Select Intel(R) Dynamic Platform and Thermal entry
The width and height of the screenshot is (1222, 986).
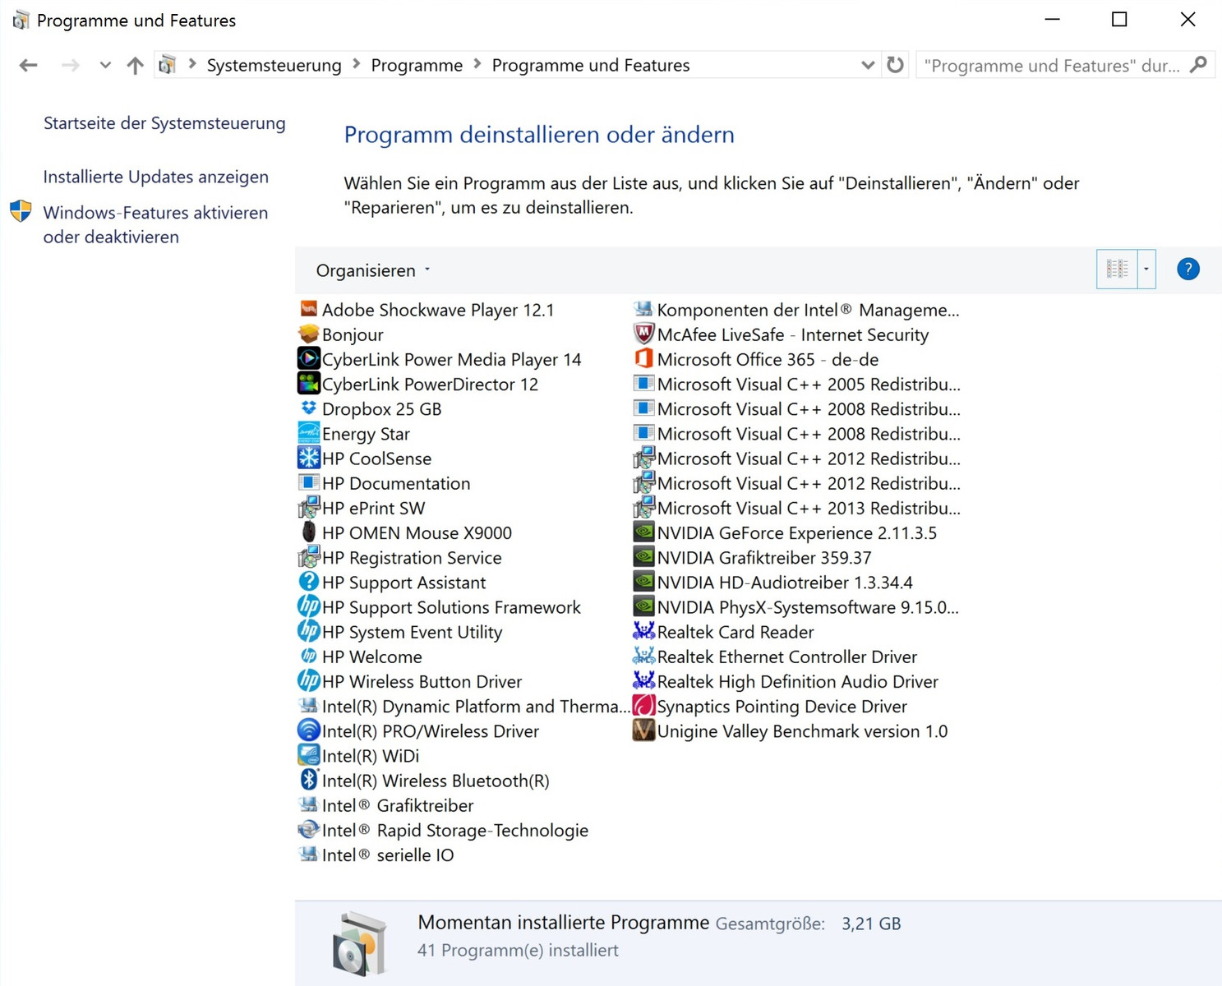coord(463,706)
